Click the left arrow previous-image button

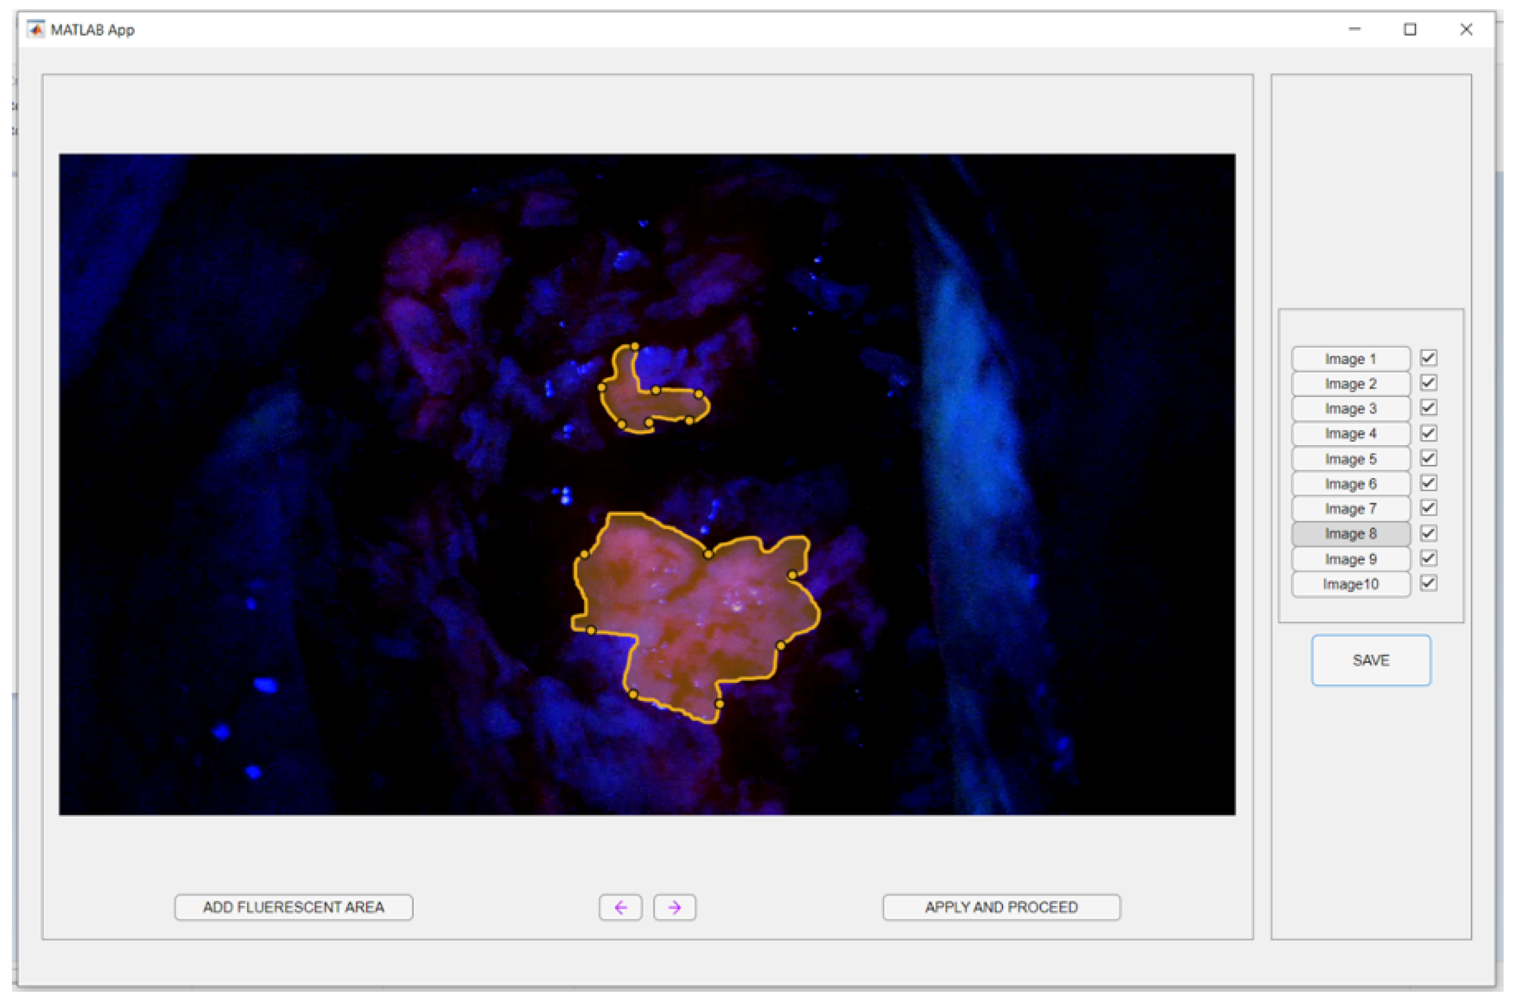click(x=620, y=907)
